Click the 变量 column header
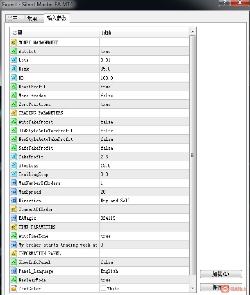The image size is (250, 295). 55,33
